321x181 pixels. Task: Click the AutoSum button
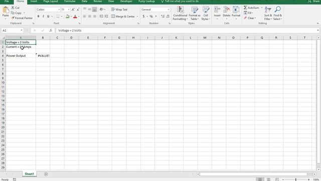point(251,8)
